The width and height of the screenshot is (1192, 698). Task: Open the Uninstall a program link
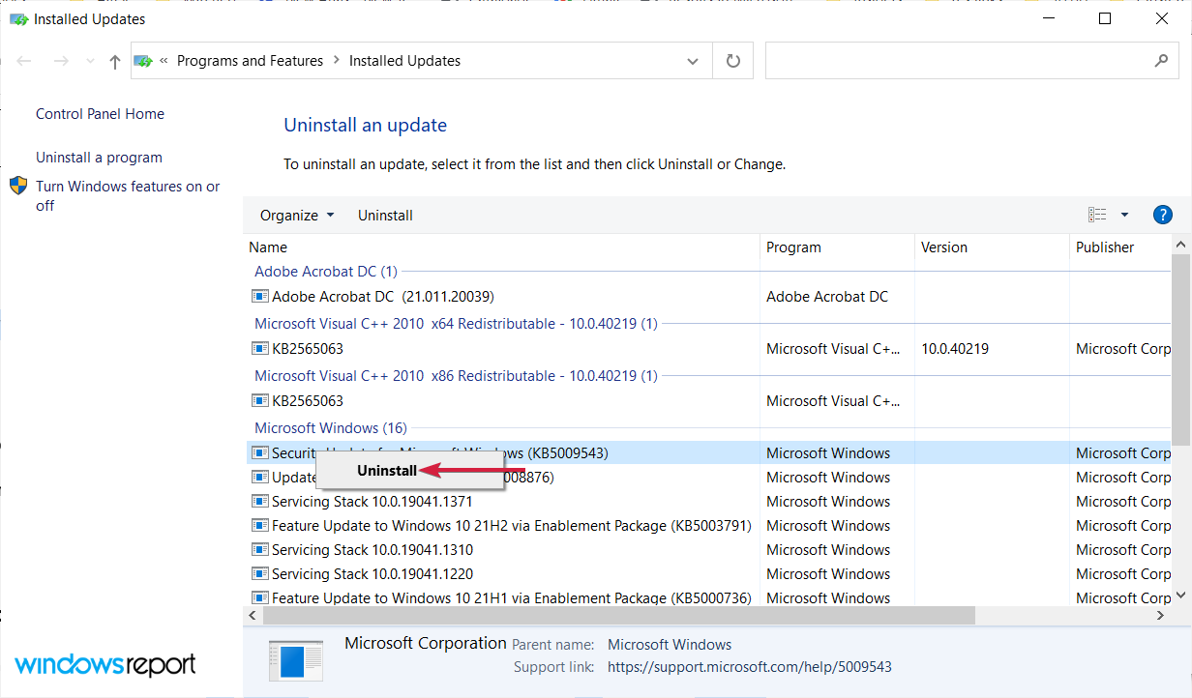[x=99, y=157]
